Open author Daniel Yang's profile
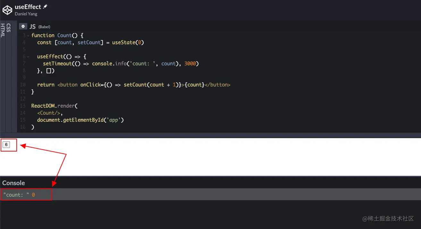 point(26,14)
